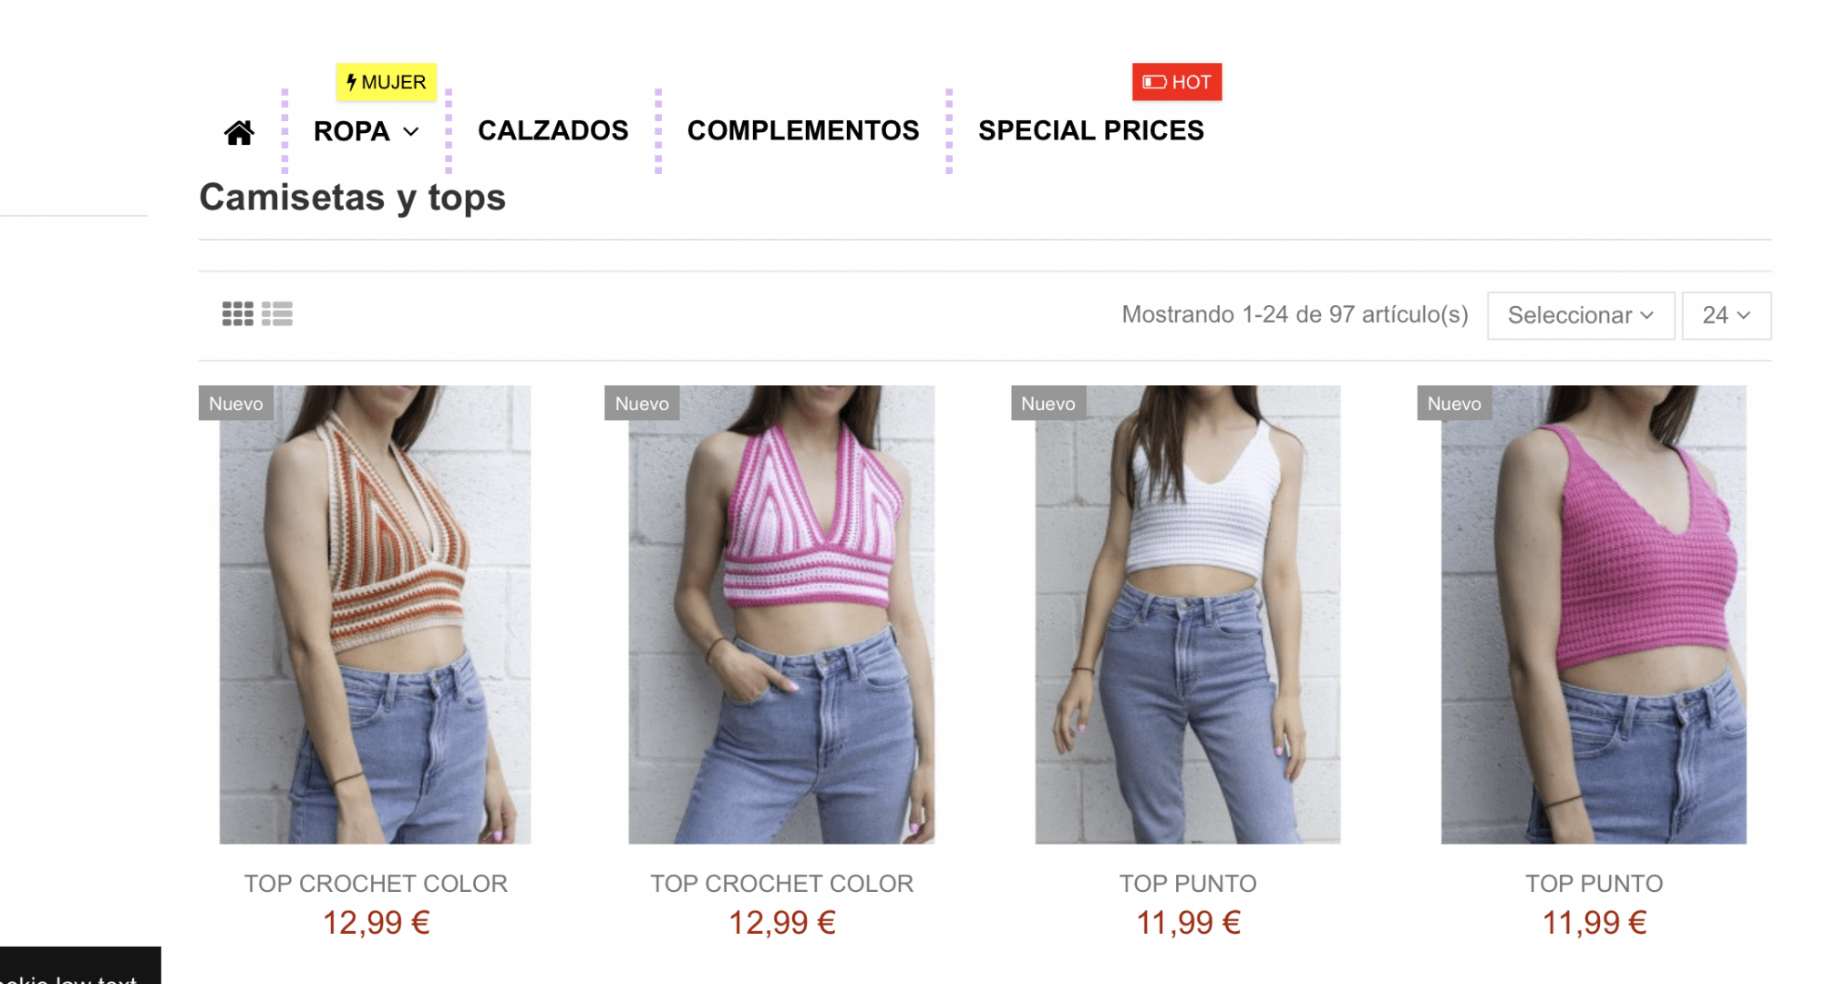Open the orange striped crochet top photo
1837x984 pixels.
tap(375, 614)
